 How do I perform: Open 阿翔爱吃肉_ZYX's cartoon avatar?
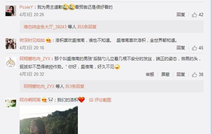coord(11,62)
